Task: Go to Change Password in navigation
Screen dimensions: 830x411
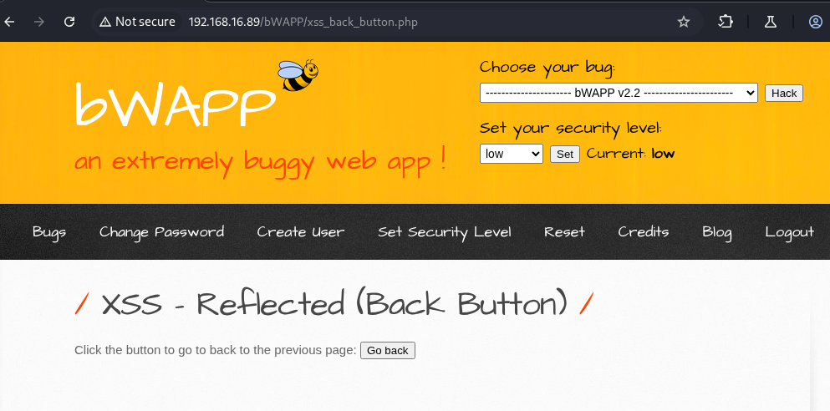Action: (161, 231)
